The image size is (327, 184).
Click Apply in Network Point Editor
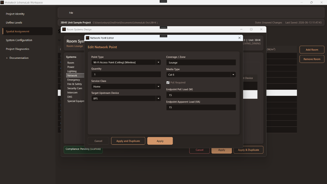160,141
